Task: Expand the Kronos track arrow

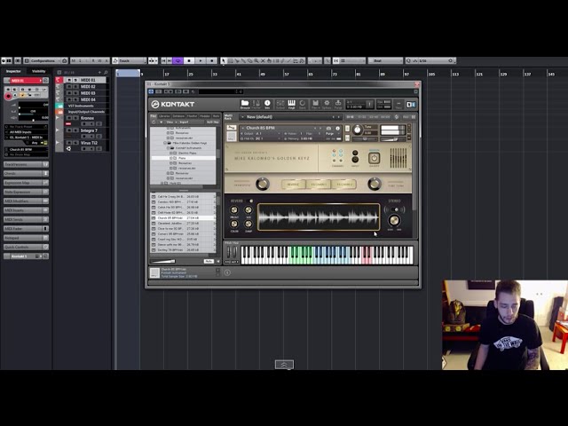Action: [x=57, y=118]
